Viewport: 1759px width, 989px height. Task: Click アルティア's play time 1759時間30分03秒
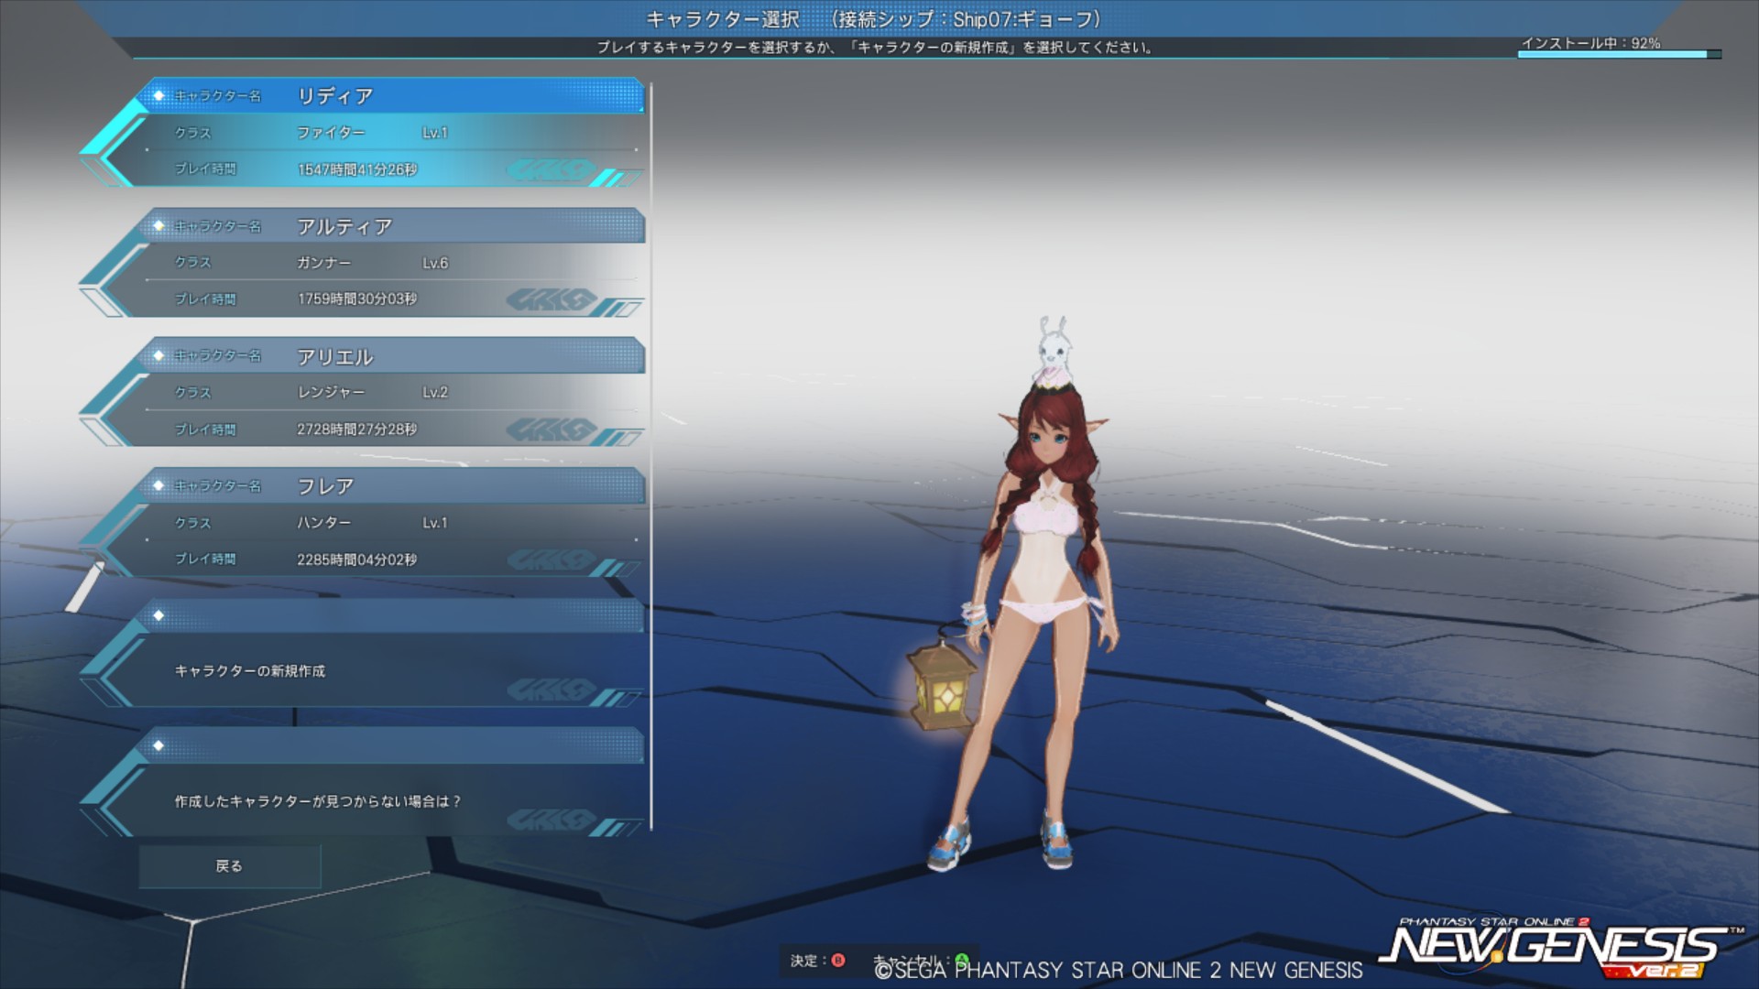tap(356, 299)
